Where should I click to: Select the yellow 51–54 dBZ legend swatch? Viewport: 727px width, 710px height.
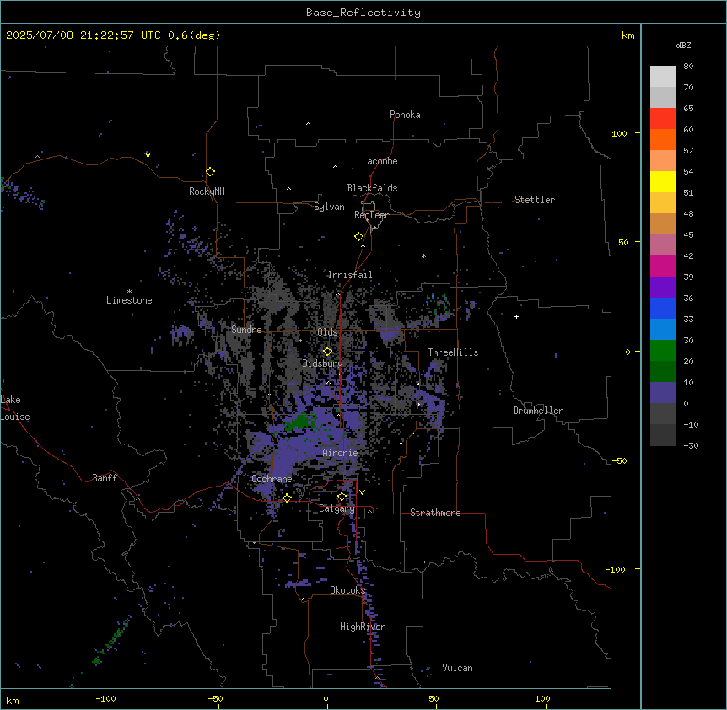[663, 181]
